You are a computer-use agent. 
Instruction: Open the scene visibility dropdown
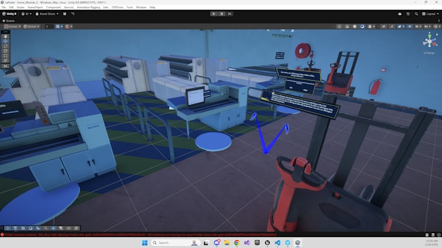(x=419, y=27)
